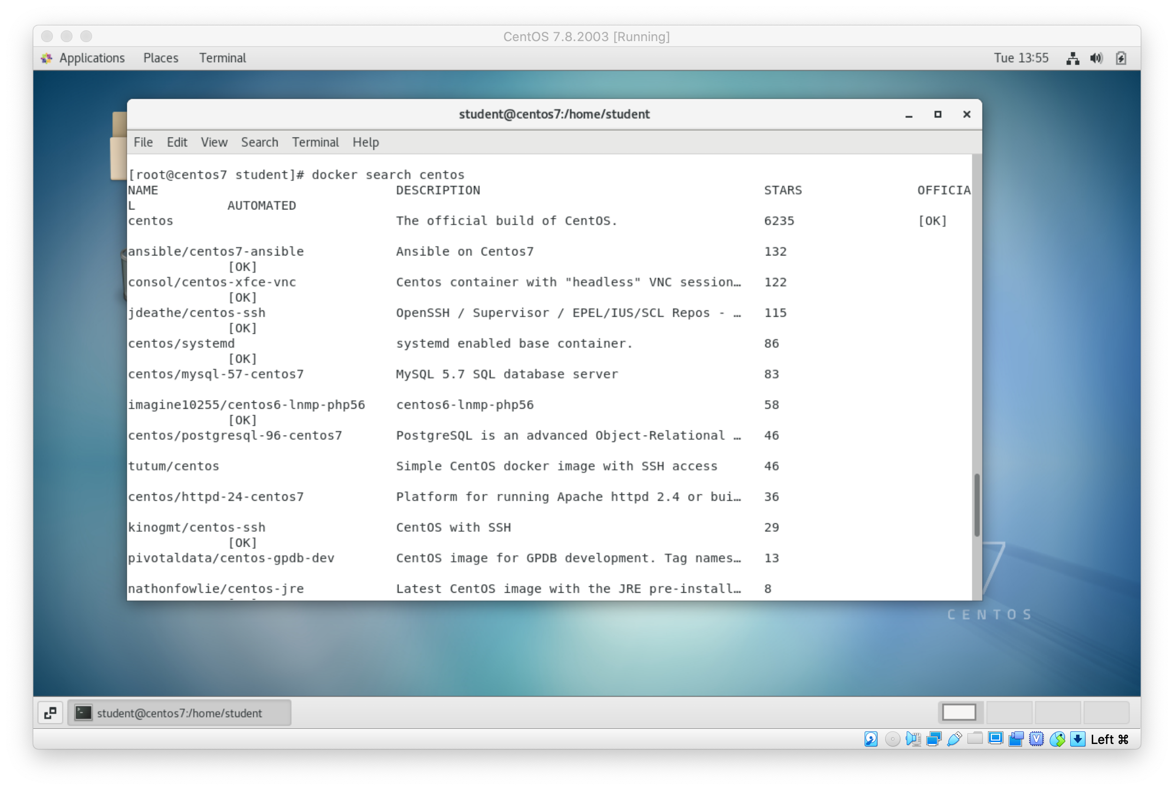Viewport: 1174px width, 790px height.
Task: Click the wired network tray icon
Action: tap(1073, 58)
